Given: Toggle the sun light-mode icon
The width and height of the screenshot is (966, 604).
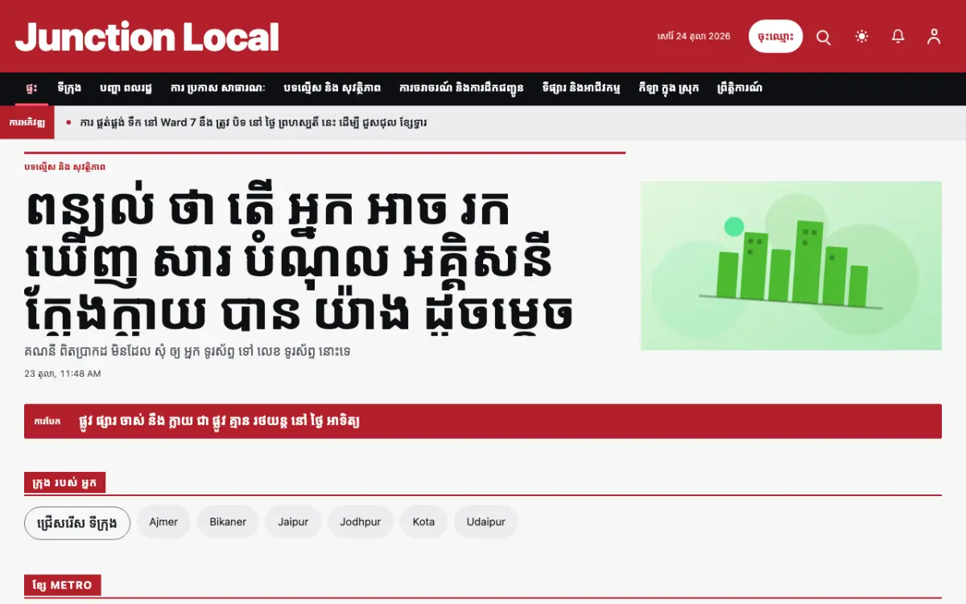Looking at the screenshot, I should (862, 36).
